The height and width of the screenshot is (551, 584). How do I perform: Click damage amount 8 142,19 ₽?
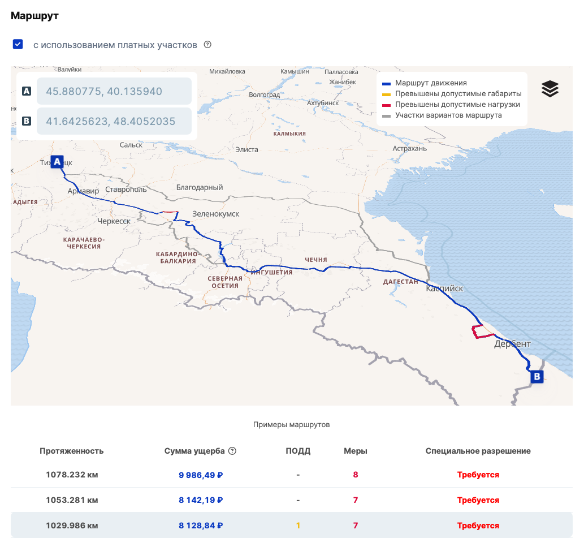(200, 500)
